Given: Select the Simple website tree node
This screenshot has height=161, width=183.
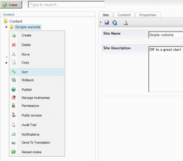Looking at the screenshot, I should point(28,27).
